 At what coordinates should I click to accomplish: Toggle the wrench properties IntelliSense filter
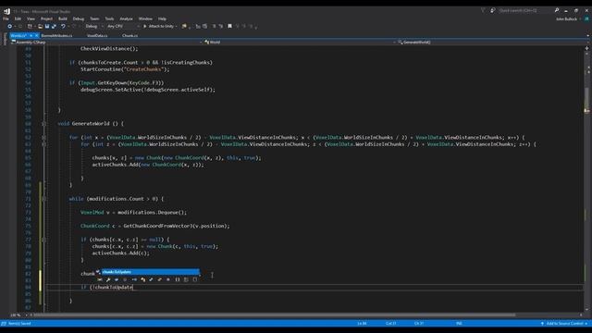108,279
